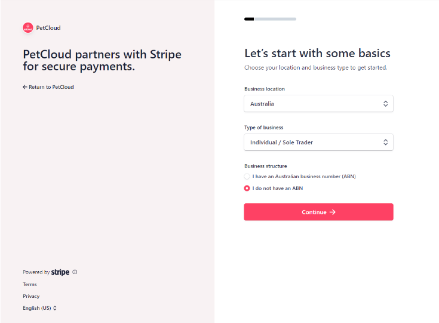Click the info icon beside Stripe

(75, 272)
